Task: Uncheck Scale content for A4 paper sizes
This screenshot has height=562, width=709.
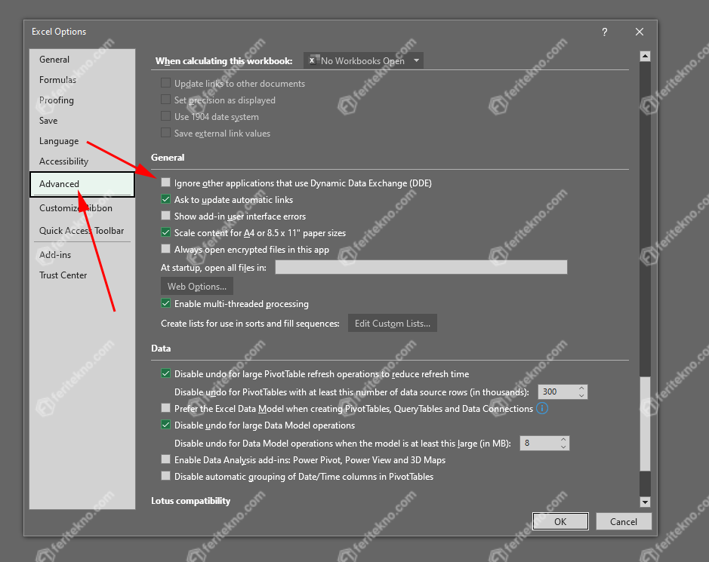Action: pos(166,232)
